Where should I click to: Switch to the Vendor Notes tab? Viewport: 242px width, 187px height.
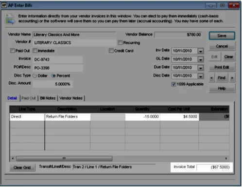(x=71, y=98)
